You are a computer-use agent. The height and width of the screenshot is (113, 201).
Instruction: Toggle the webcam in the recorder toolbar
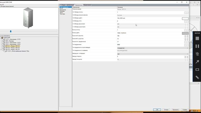pos(197,54)
